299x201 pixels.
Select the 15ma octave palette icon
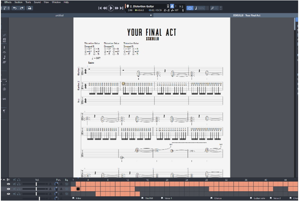click(4, 40)
